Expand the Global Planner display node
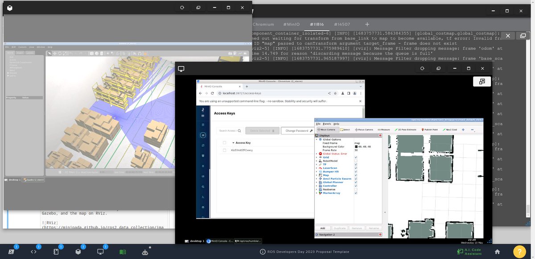The height and width of the screenshot is (259, 535). pos(317,182)
